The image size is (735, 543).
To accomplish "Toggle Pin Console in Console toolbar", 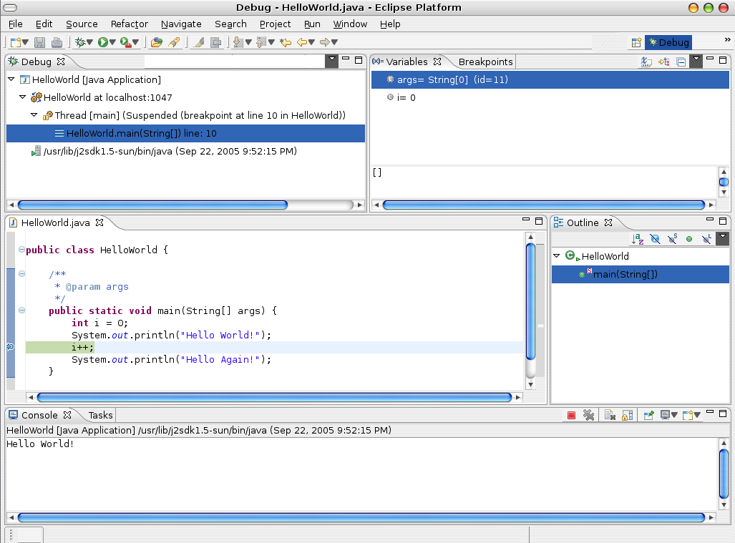I will [x=648, y=415].
